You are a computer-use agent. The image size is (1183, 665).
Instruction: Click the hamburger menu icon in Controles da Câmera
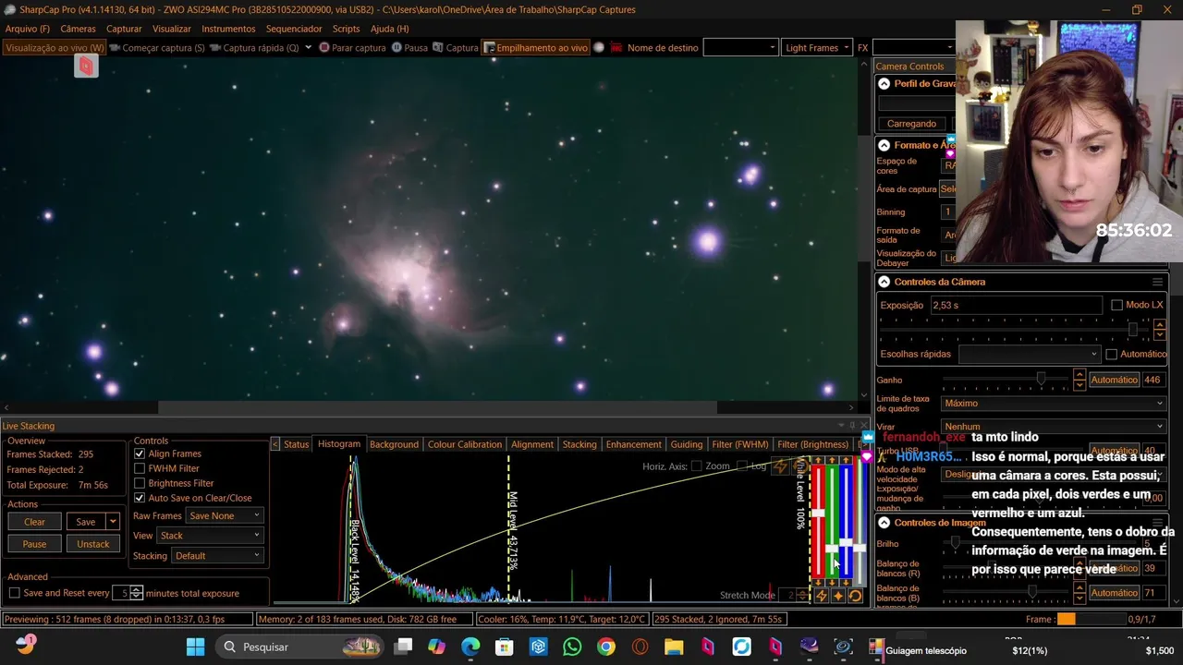[1157, 282]
